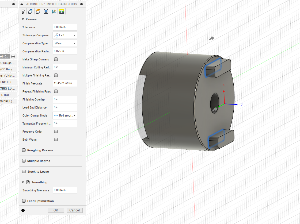Click the rightmost tab icon in the dialog toolbar

pos(61,11)
